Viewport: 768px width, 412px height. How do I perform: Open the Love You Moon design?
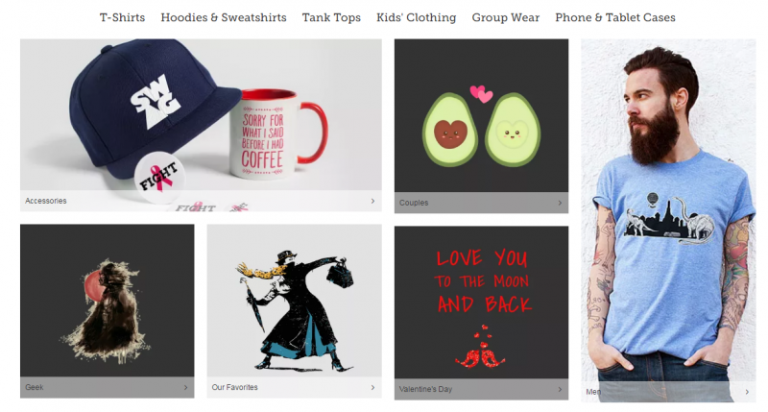482,303
